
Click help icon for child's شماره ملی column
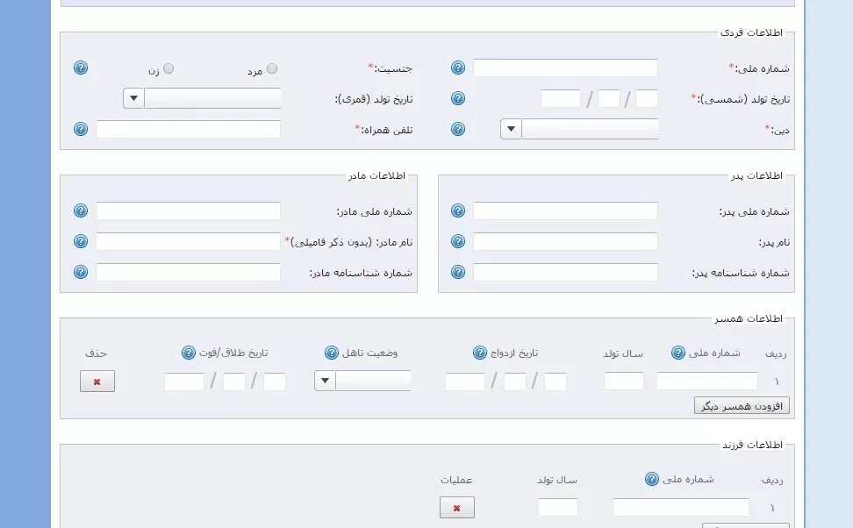coord(652,479)
